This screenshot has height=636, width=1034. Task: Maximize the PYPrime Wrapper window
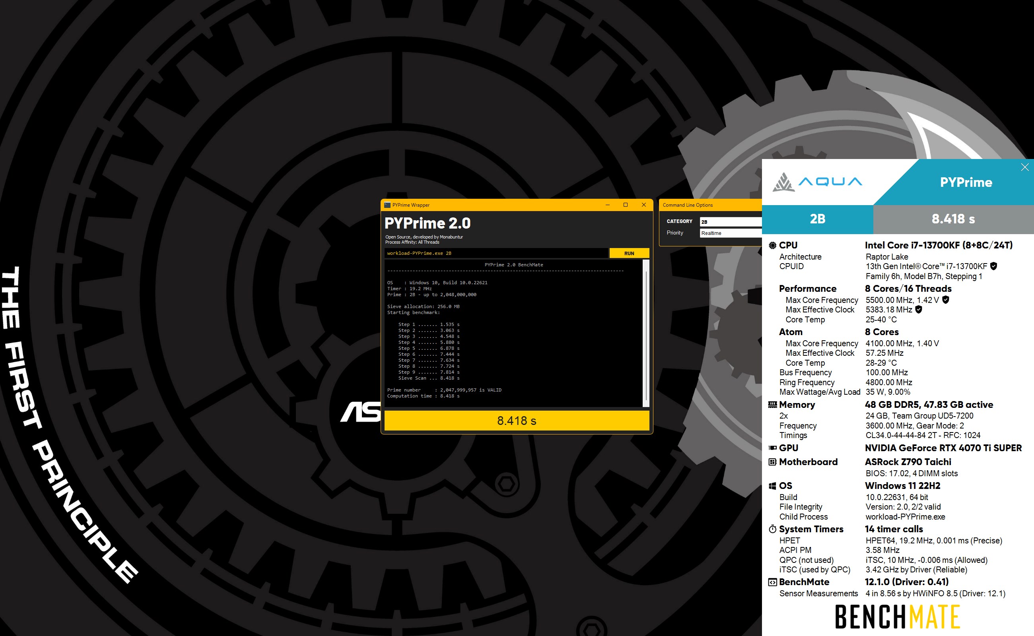tap(626, 205)
